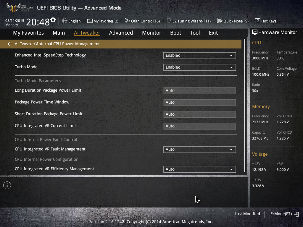
Task: Select CPU Integrated VR Efficiency Management label
Action: click(54, 169)
